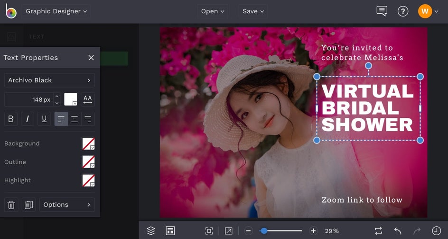The image size is (448, 239).
Task: Click the rotation handle above text box
Action: click(x=369, y=66)
